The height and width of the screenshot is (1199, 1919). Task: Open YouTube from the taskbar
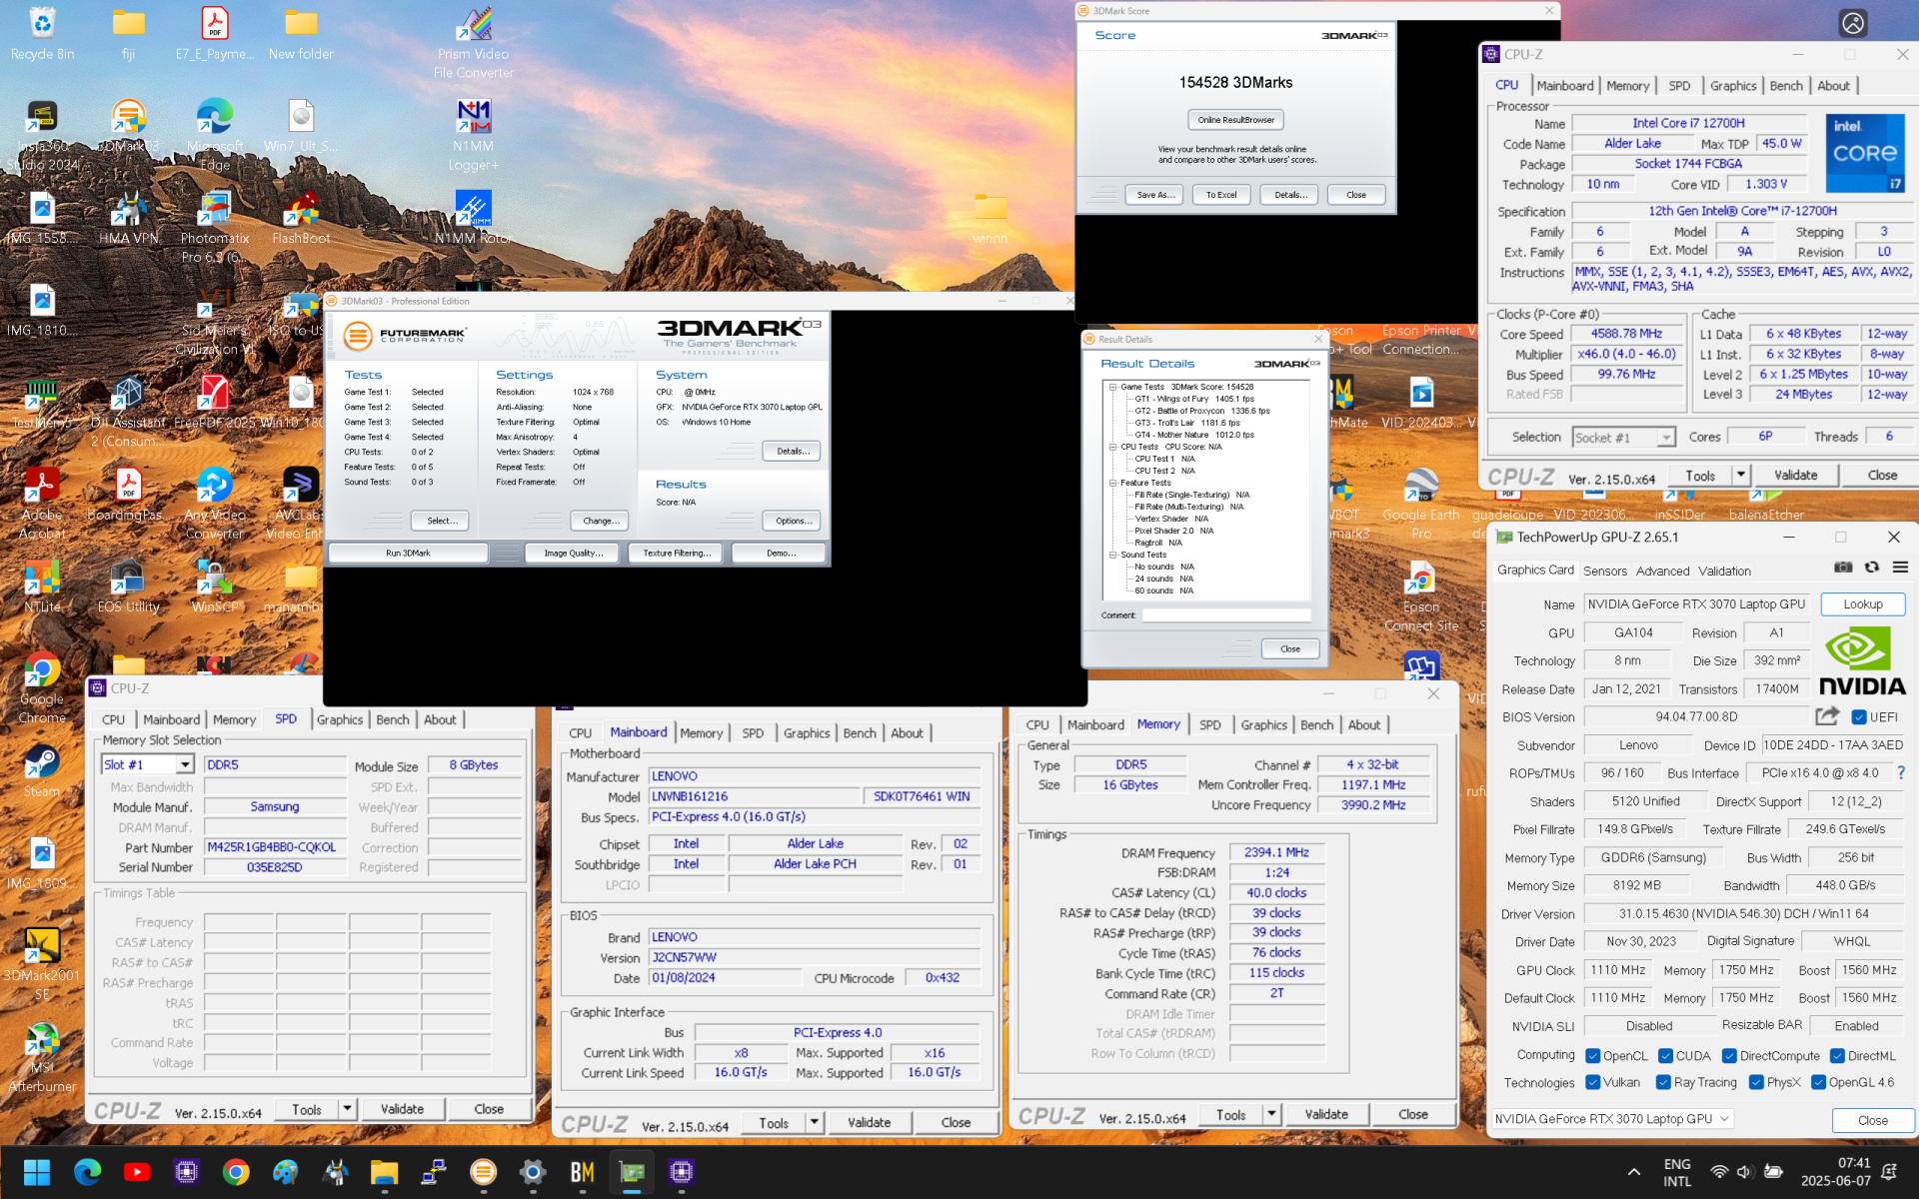[137, 1172]
